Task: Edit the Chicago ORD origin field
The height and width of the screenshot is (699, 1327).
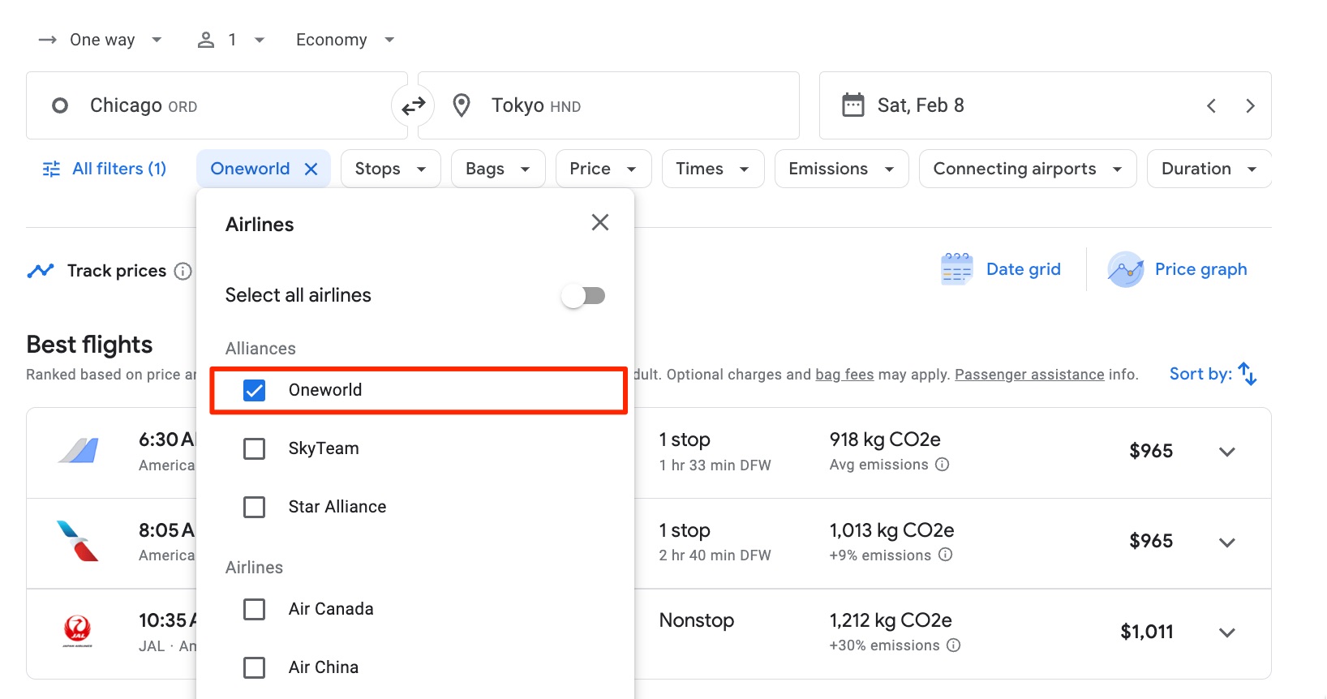Action: pyautogui.click(x=217, y=105)
